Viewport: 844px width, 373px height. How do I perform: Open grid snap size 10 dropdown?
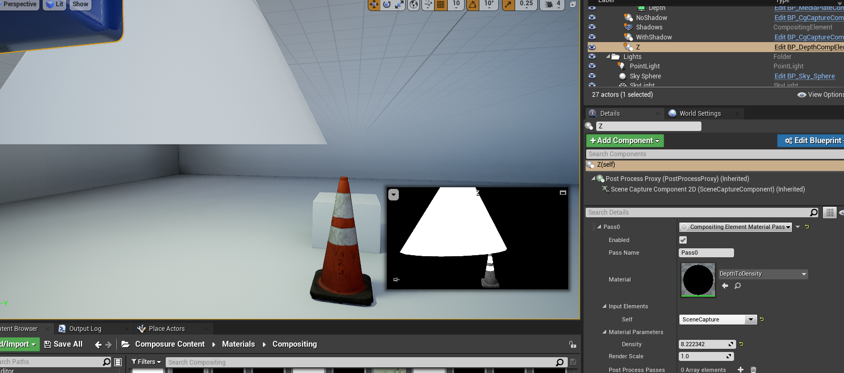click(x=456, y=4)
